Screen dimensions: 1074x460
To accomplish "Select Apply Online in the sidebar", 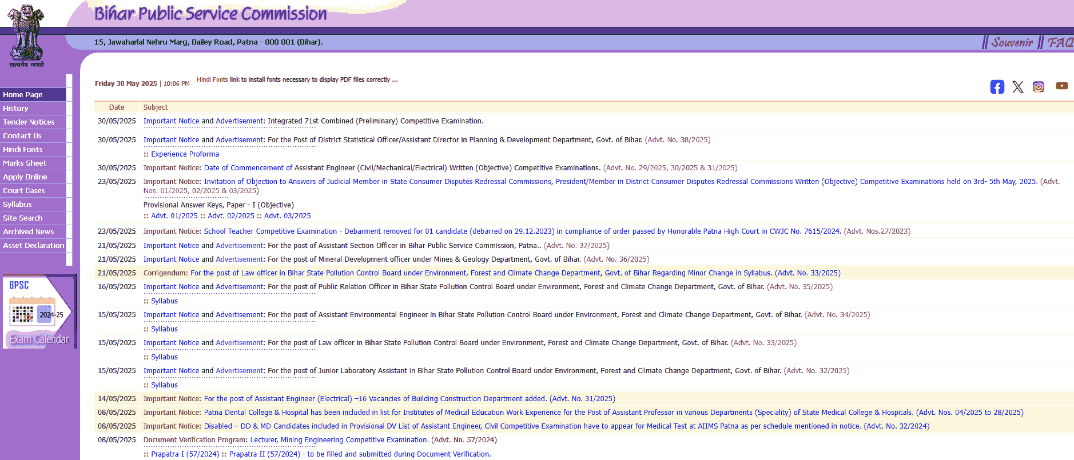I will point(33,177).
